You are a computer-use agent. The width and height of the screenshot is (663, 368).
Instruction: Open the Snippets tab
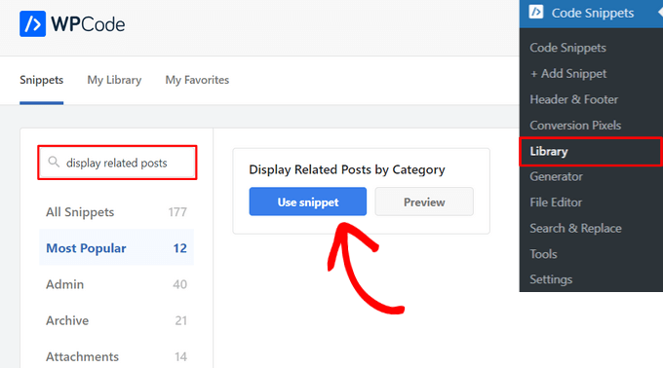tap(41, 80)
